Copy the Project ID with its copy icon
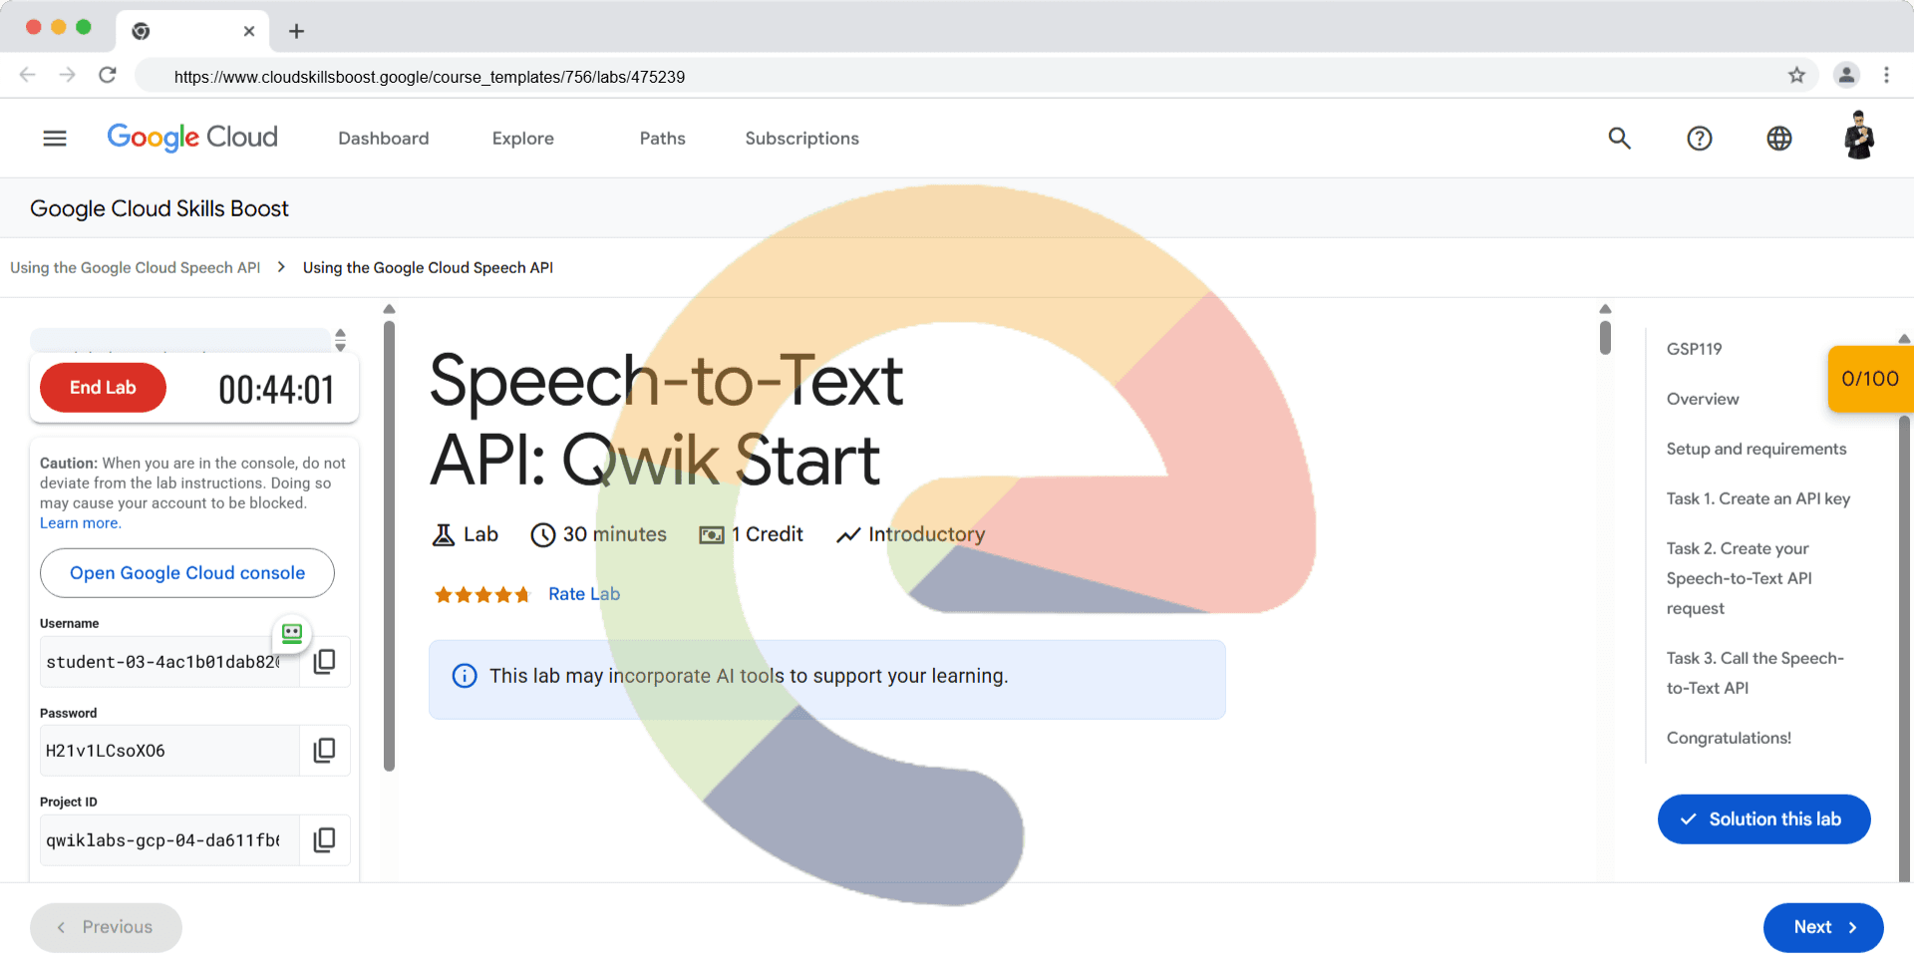Screen dimensions: 1914x972 325,840
